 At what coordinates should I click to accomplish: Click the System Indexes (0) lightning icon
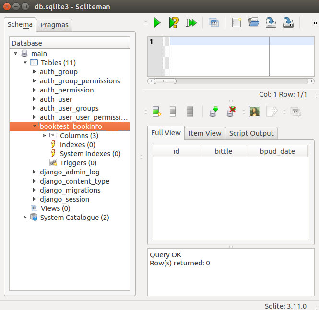coord(53,154)
